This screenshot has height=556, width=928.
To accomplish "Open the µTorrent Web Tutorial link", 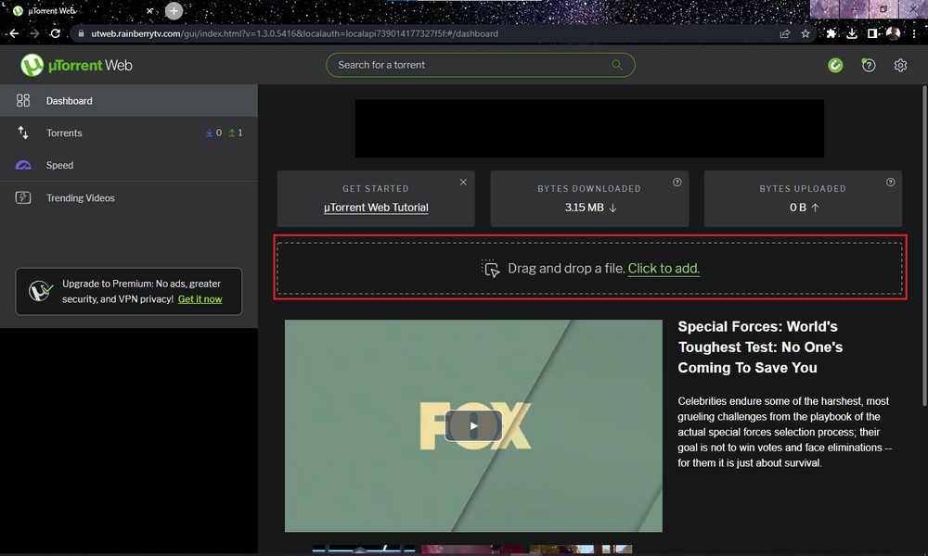I will pyautogui.click(x=375, y=208).
